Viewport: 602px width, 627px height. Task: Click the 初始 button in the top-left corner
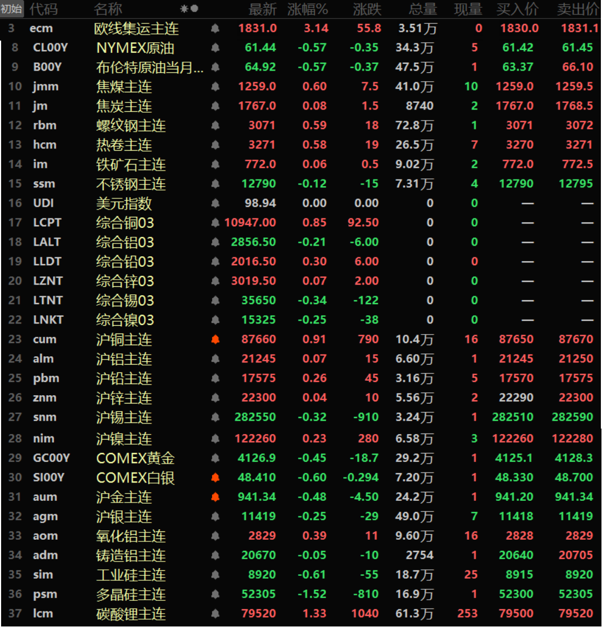click(12, 9)
